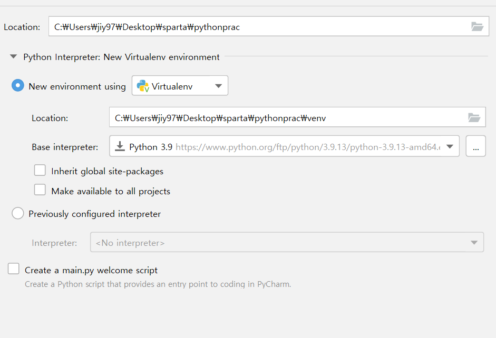Open the No interpreter dropdown
The height and width of the screenshot is (338, 496).
(x=287, y=242)
